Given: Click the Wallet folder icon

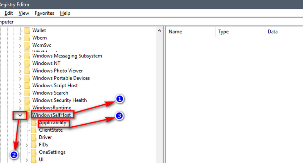Looking at the screenshot, I should tap(27, 31).
